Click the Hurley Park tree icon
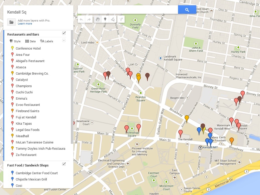260x195 pixels. point(238,48)
